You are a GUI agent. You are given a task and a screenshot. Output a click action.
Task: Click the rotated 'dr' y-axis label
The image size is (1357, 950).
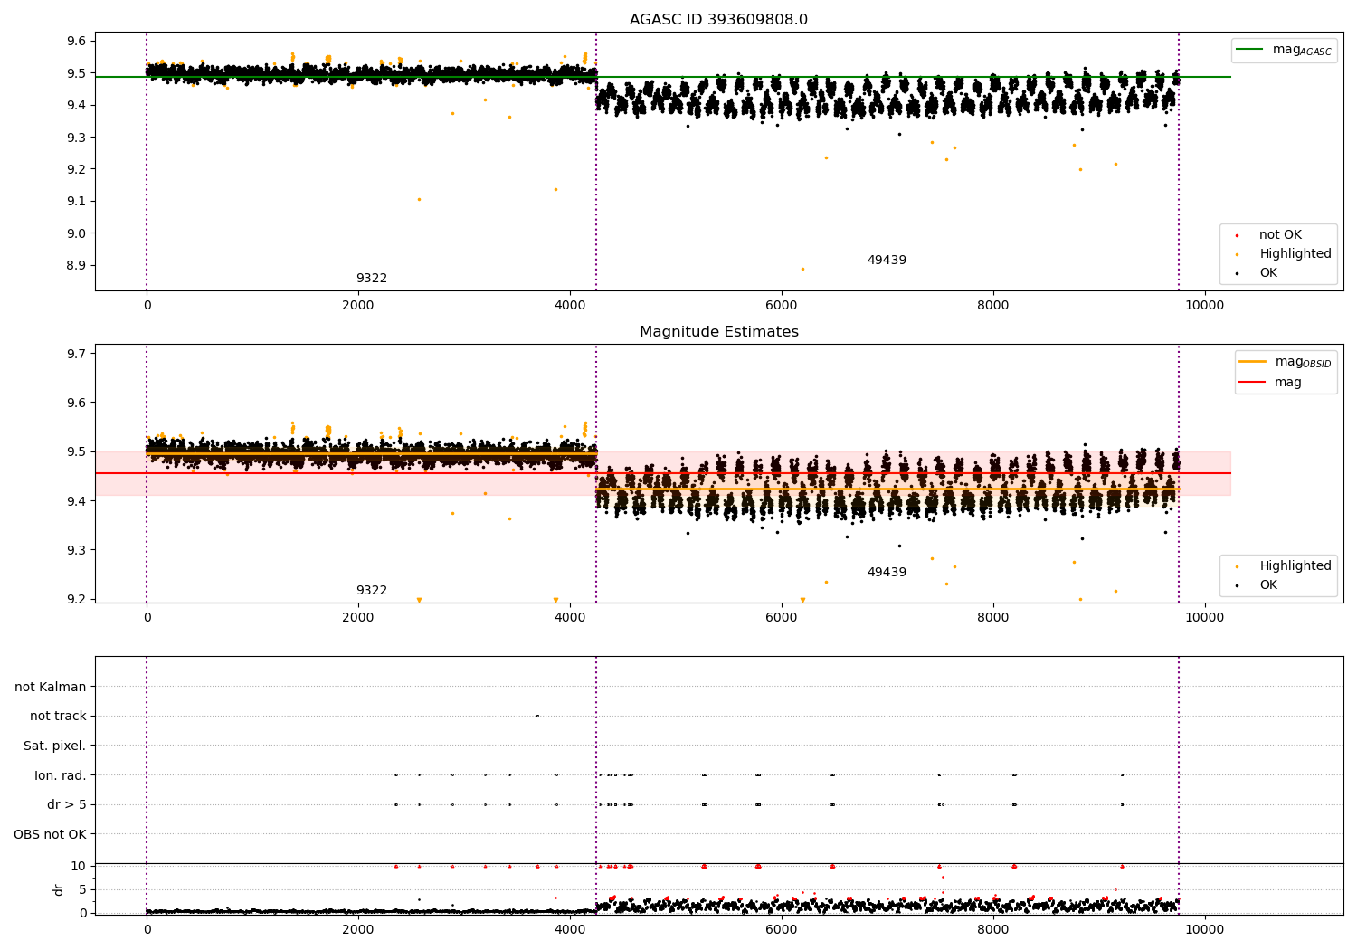point(59,889)
